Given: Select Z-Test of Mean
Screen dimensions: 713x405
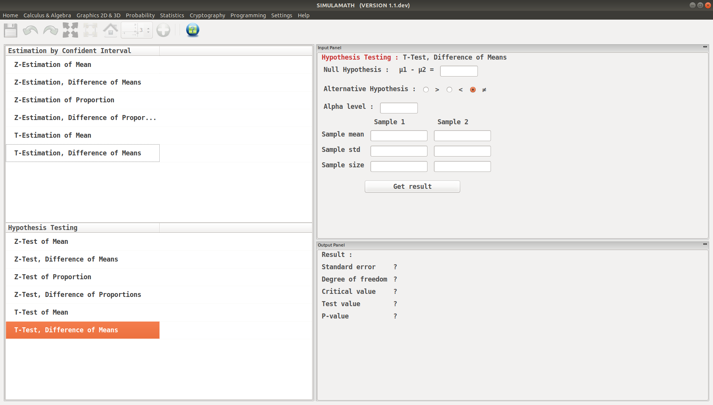Looking at the screenshot, I should pos(83,242).
